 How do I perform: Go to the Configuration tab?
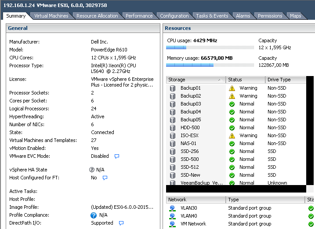pyautogui.click(x=174, y=16)
